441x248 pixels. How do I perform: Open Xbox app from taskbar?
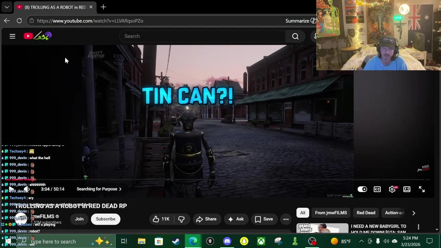(x=261, y=241)
